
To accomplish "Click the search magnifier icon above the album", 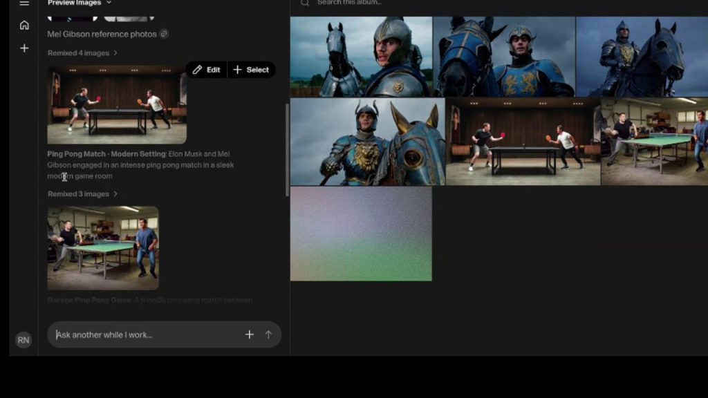I will click(305, 3).
